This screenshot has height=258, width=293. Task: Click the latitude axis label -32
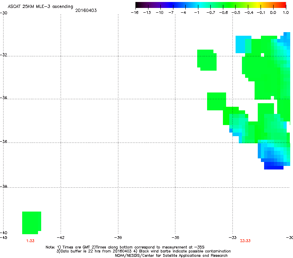pos(4,55)
